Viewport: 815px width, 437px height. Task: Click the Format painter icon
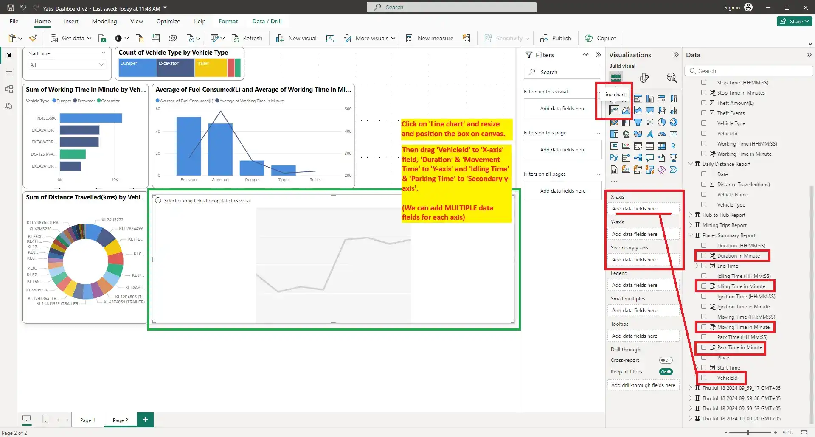pyautogui.click(x=33, y=38)
